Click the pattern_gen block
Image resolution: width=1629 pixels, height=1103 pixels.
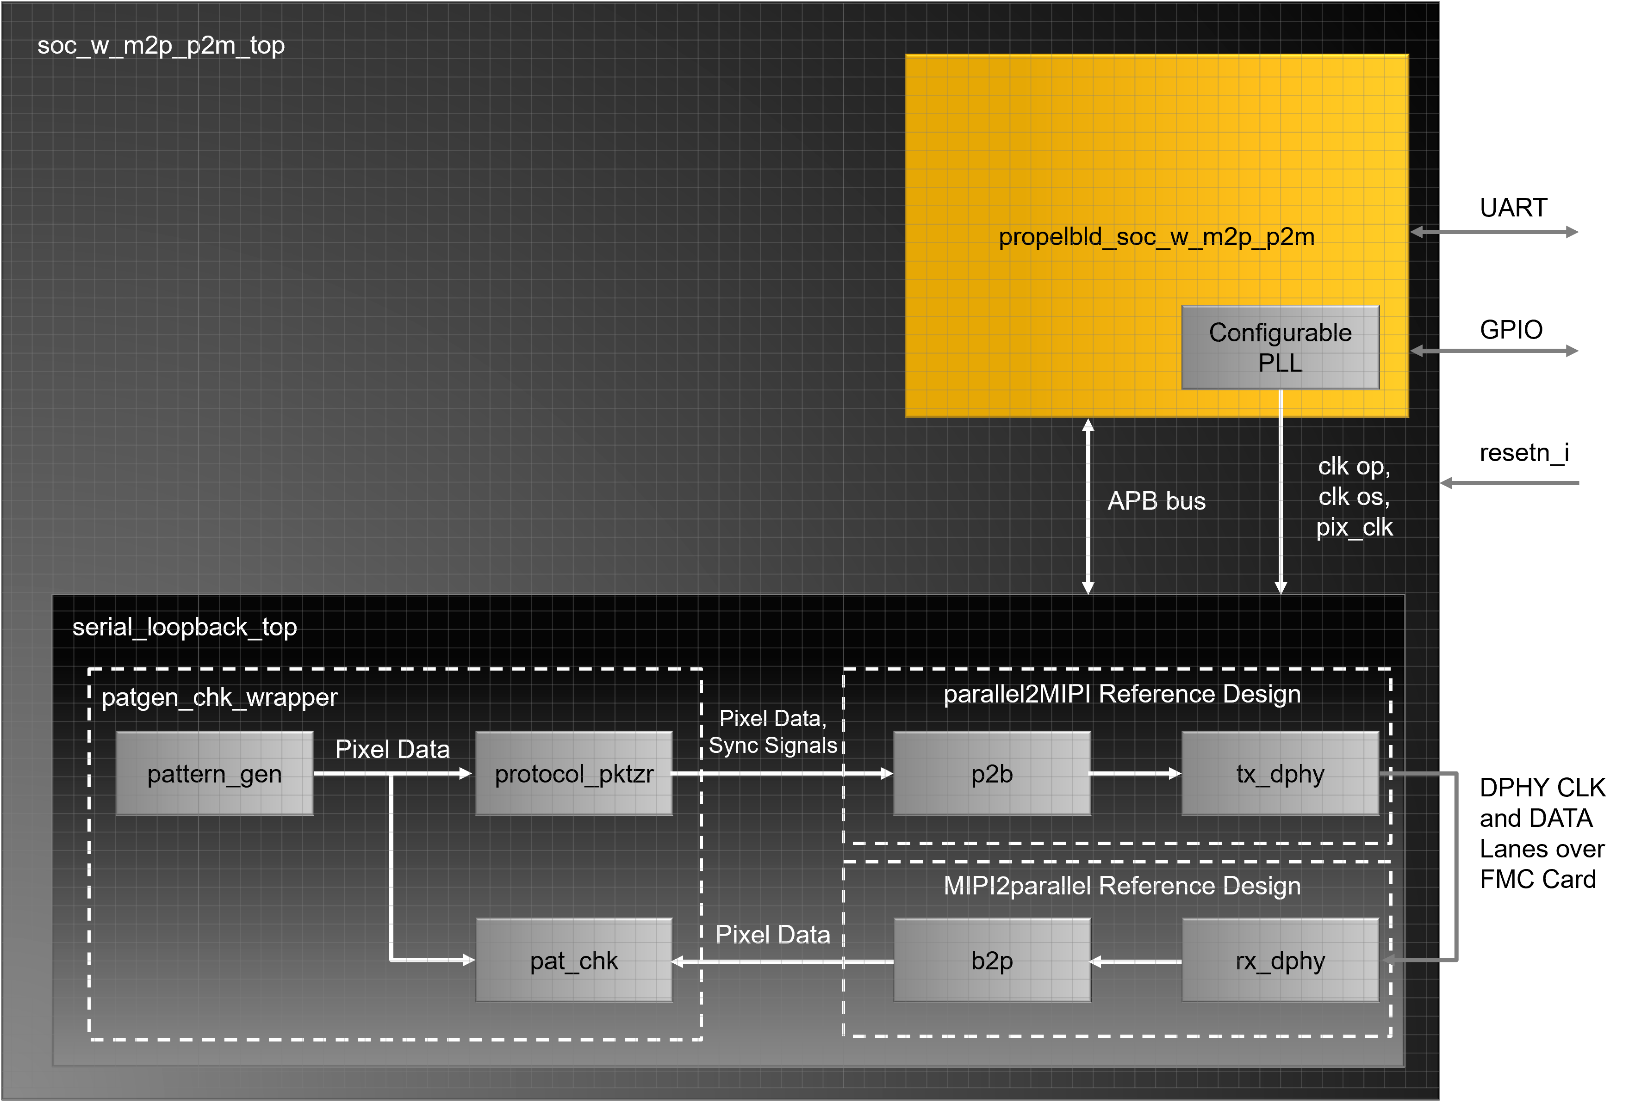click(x=214, y=774)
